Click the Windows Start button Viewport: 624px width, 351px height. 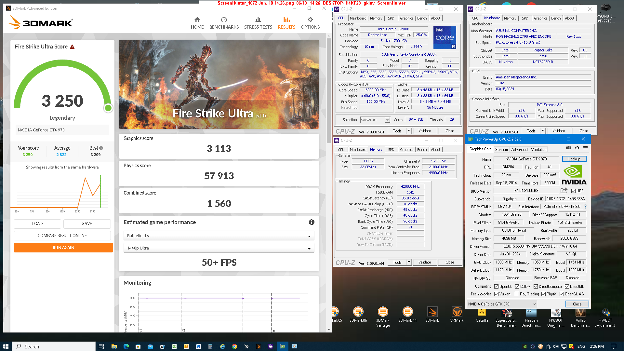coord(6,346)
